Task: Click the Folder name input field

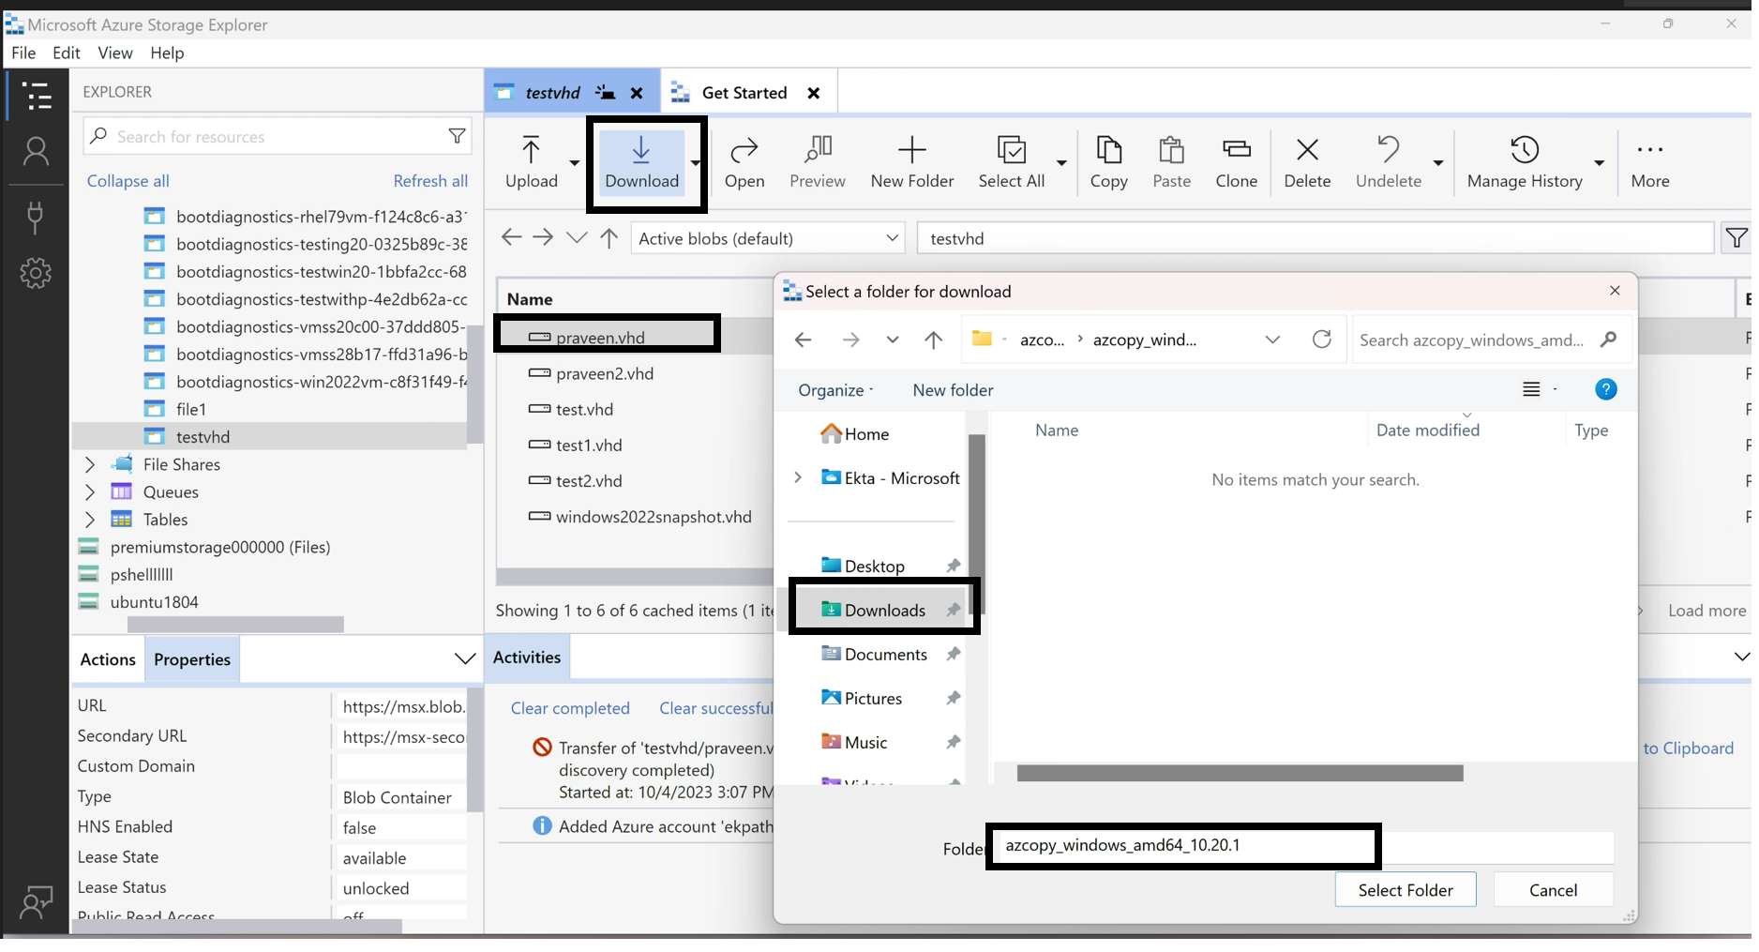Action: click(1304, 846)
